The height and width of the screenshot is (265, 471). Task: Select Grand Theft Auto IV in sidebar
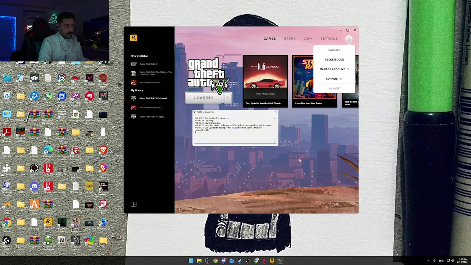[x=148, y=64]
